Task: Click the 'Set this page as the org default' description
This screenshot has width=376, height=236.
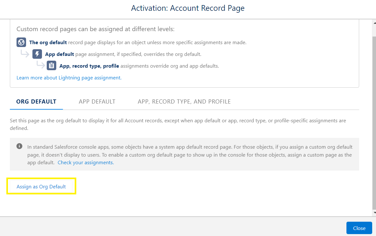Action: coord(178,124)
